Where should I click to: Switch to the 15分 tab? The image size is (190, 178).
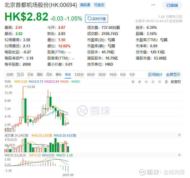113,75
